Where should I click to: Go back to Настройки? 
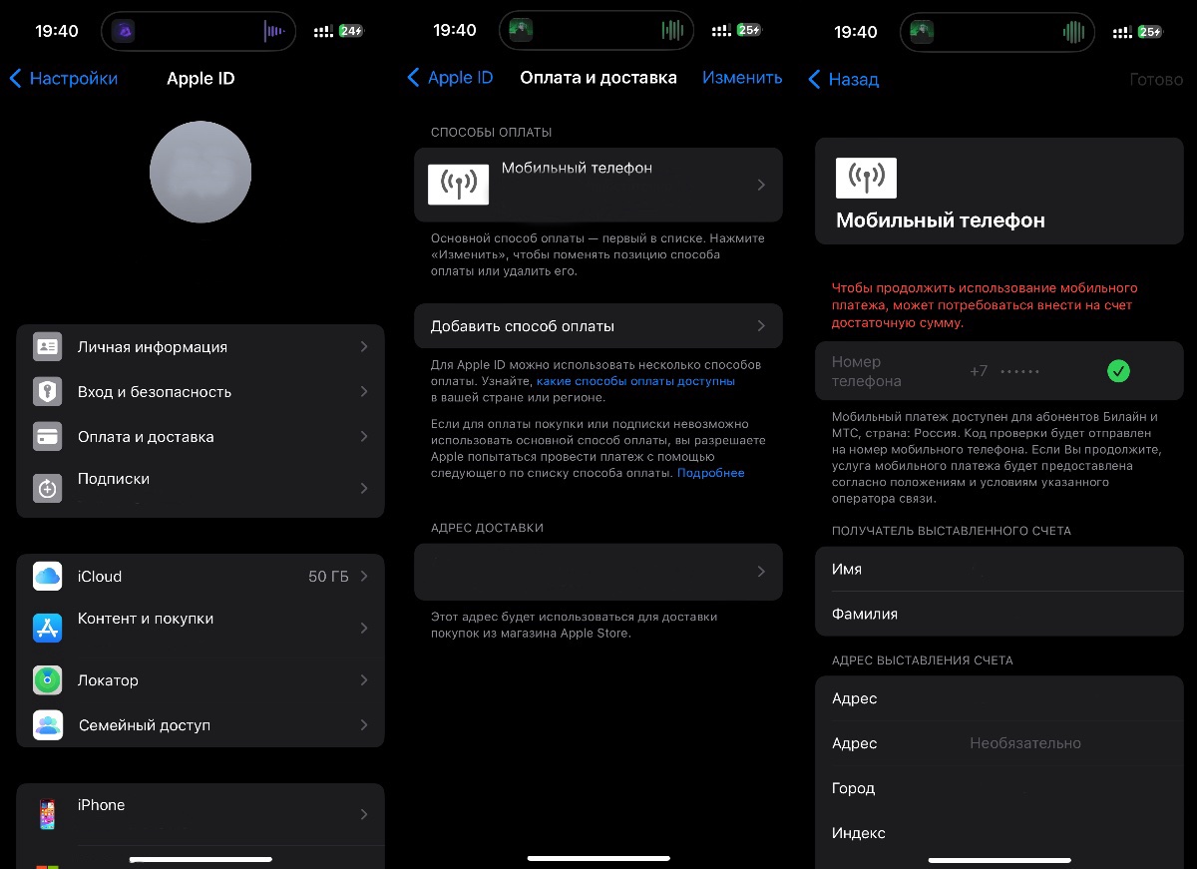[x=63, y=79]
